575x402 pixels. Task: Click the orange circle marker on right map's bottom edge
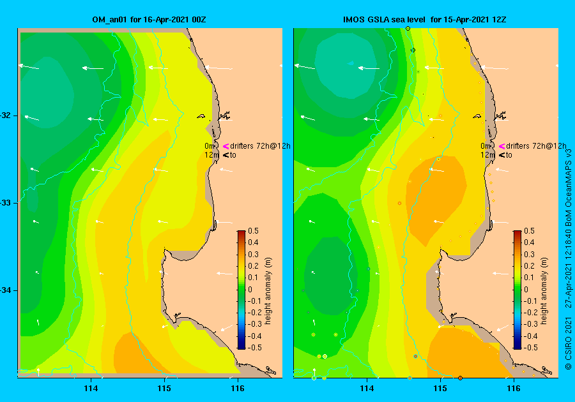pyautogui.click(x=460, y=378)
